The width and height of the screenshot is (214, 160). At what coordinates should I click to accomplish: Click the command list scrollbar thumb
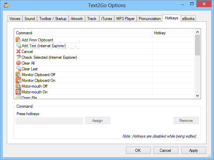(x=197, y=45)
